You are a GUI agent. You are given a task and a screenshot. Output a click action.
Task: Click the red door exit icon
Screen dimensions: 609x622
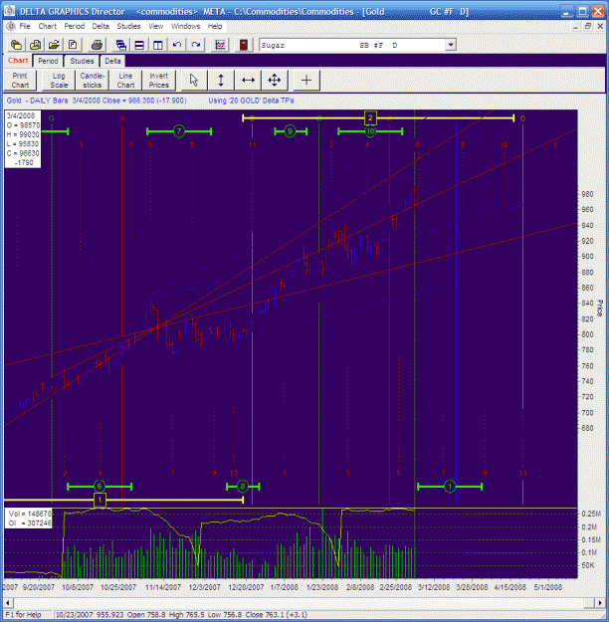pos(244,45)
